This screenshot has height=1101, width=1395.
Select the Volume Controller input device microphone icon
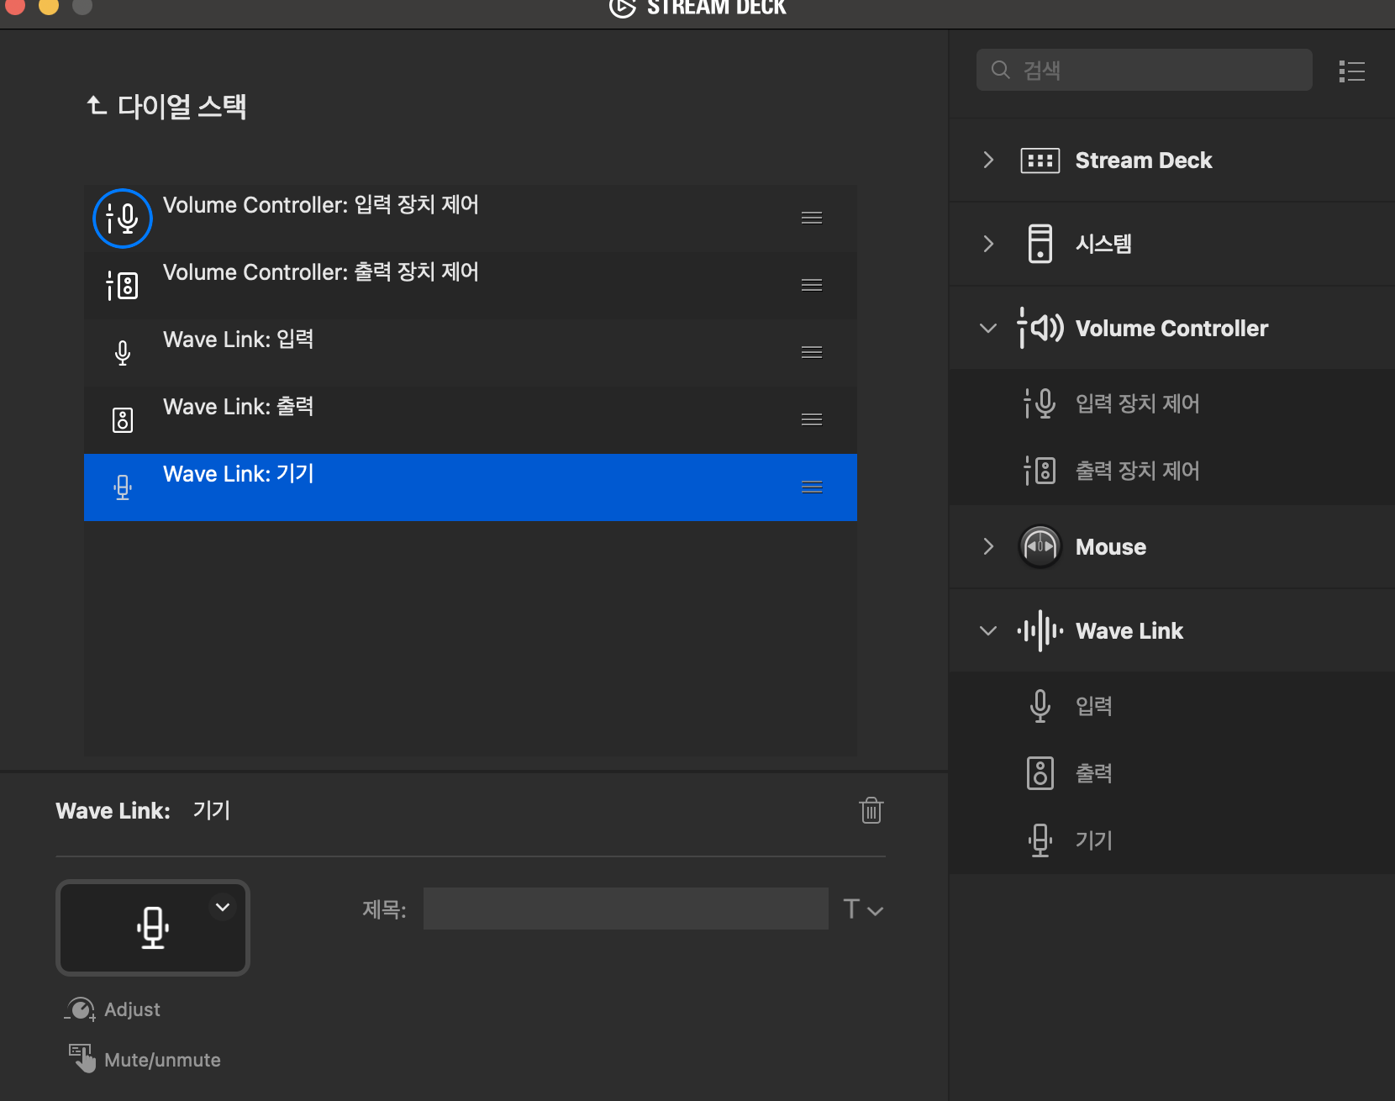point(123,219)
